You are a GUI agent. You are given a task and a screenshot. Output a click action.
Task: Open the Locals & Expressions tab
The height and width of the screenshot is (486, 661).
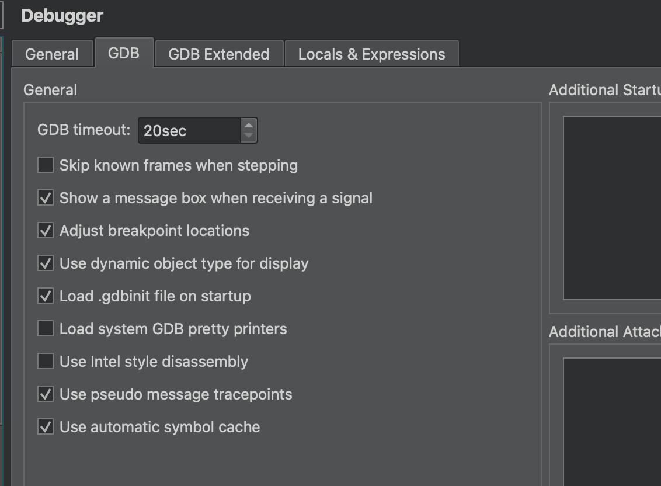pyautogui.click(x=371, y=54)
